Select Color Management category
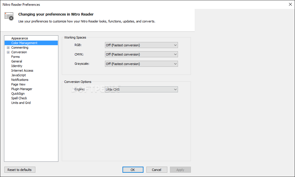The height and width of the screenshot is (177, 295). [x=31, y=43]
